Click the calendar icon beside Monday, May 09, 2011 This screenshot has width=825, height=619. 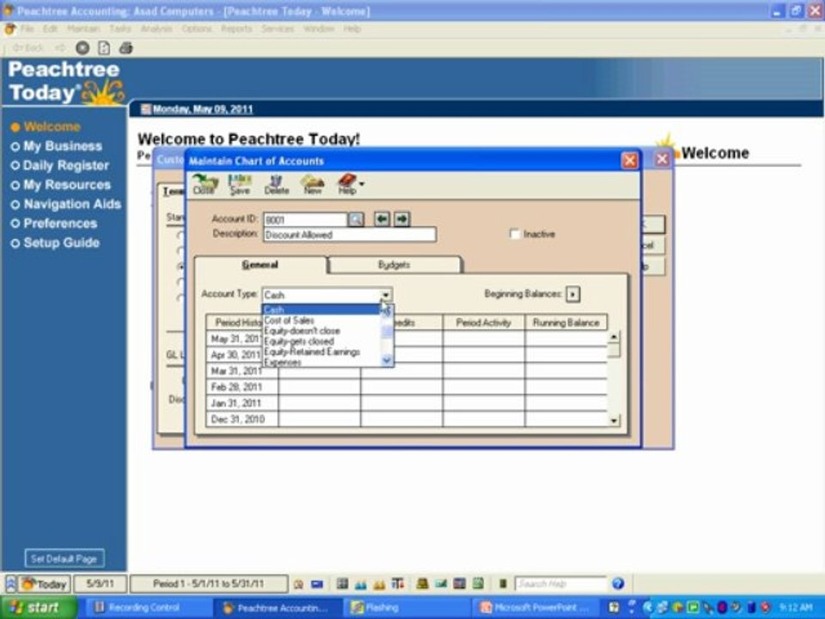146,109
